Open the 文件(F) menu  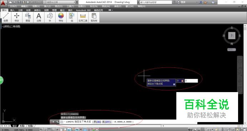point(13,6)
